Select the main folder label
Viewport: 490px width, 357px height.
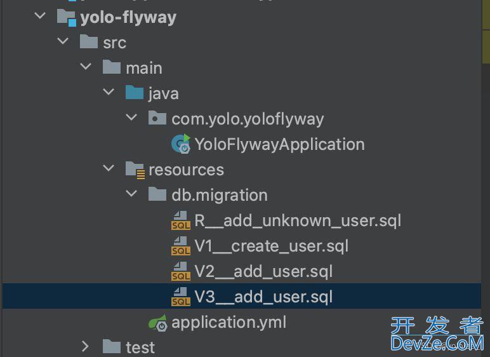pyautogui.click(x=144, y=68)
